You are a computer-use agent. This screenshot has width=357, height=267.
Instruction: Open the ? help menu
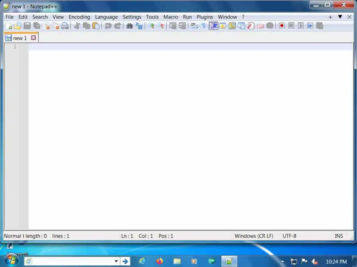[243, 17]
